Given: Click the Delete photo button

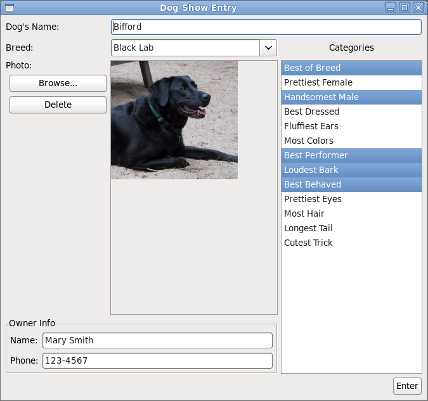Looking at the screenshot, I should [58, 105].
